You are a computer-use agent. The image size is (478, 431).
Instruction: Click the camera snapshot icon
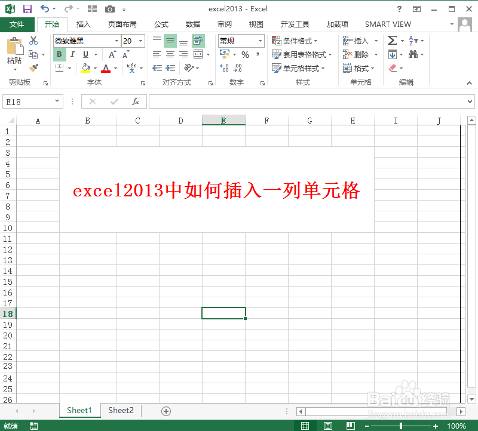point(110,9)
